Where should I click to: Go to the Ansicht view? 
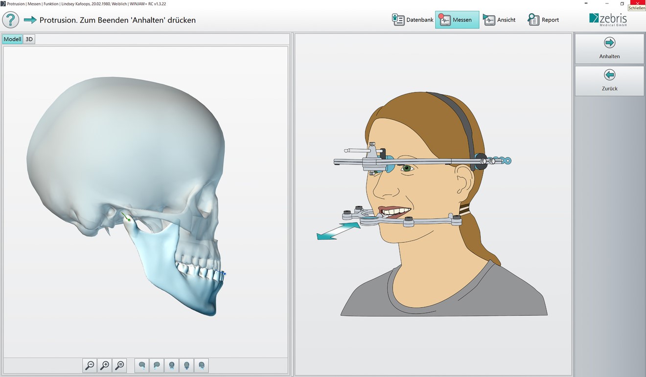pyautogui.click(x=499, y=20)
